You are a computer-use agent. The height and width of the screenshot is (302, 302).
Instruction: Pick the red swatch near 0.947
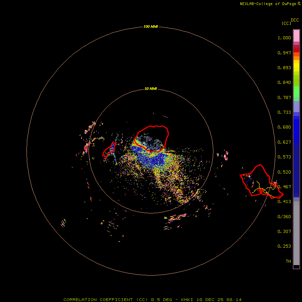point(296,50)
